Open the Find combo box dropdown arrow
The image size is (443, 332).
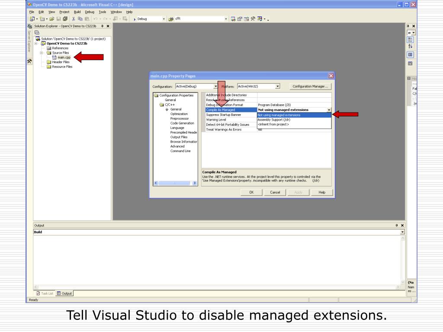pyautogui.click(x=226, y=19)
